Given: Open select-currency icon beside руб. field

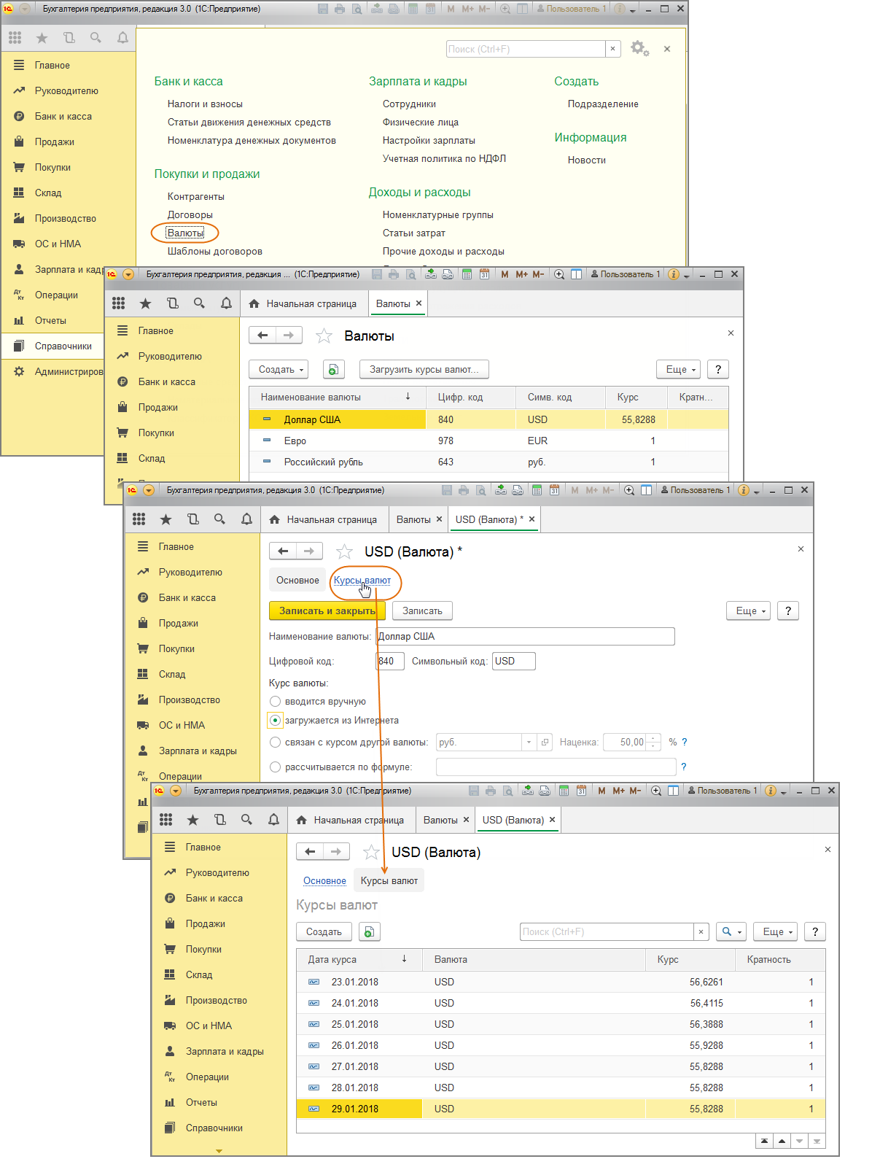Looking at the screenshot, I should [x=545, y=742].
